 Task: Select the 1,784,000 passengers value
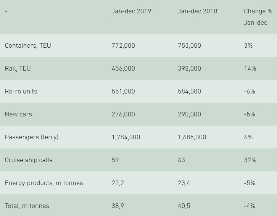point(126,137)
